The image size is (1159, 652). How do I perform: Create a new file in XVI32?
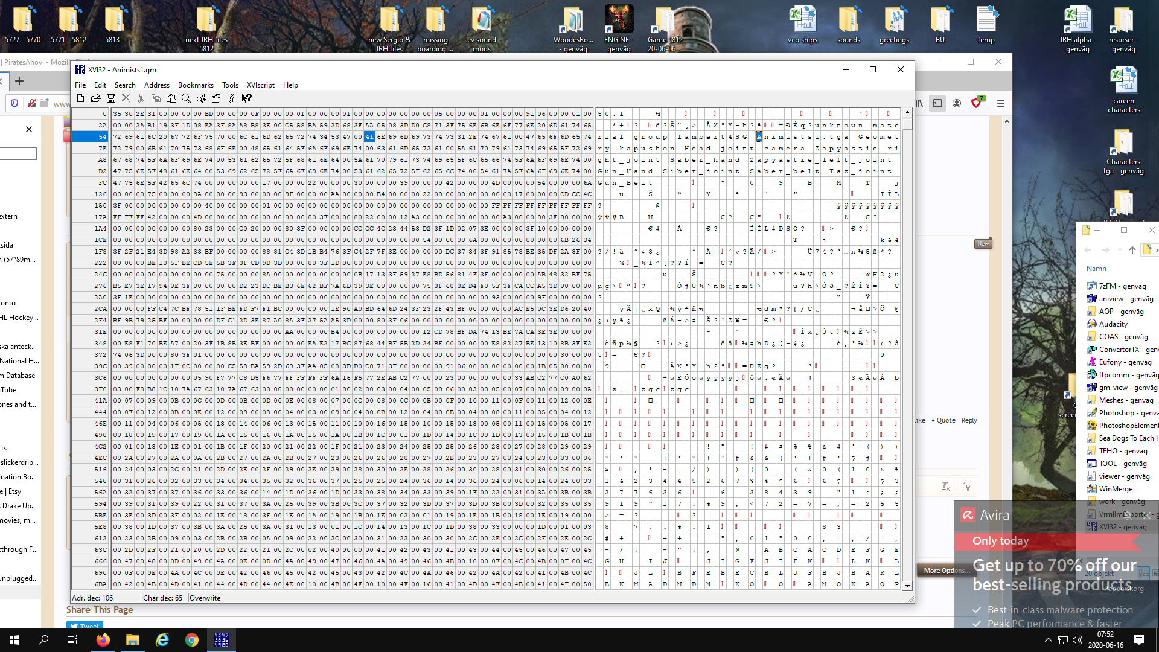click(x=80, y=98)
